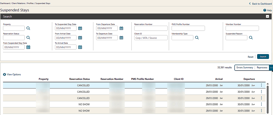The height and width of the screenshot is (115, 273).
Task: Open row actions menu for last NO SHOW row
Action: pyautogui.click(x=261, y=111)
